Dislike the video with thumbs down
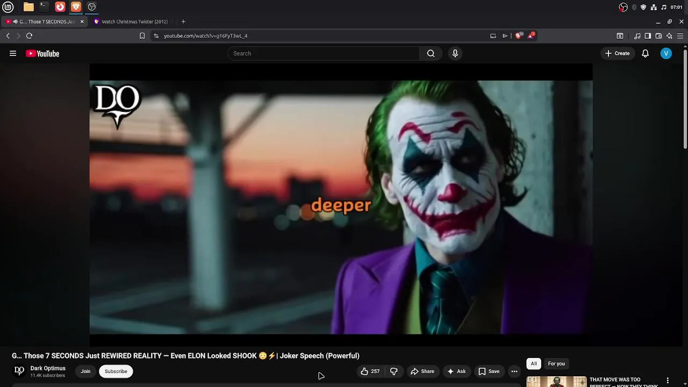The image size is (688, 387). point(394,371)
